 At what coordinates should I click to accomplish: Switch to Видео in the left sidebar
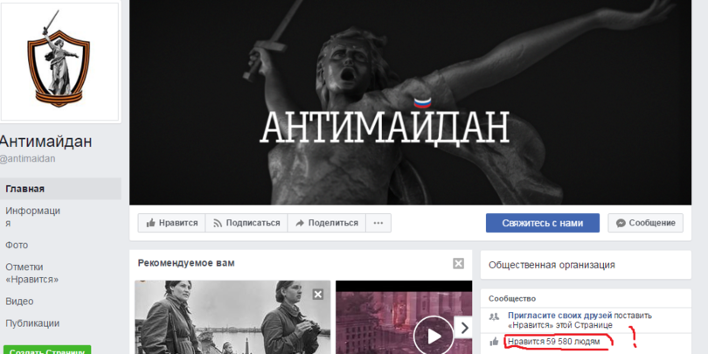[19, 301]
